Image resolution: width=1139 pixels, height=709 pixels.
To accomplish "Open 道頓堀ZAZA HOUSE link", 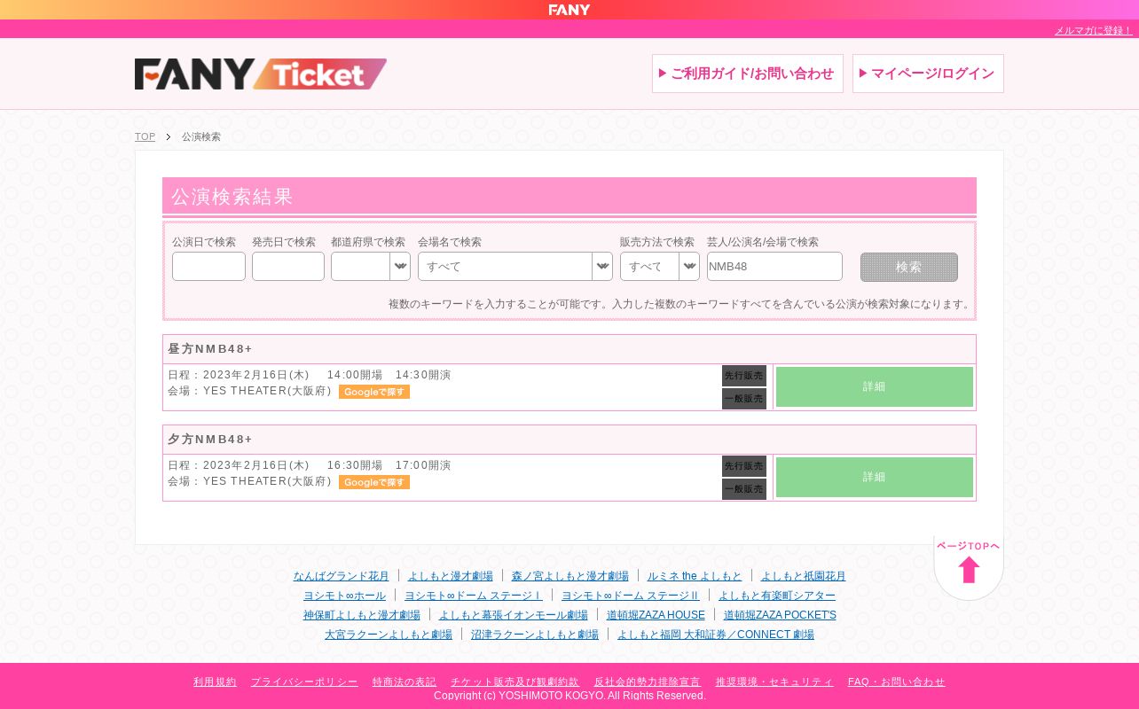I will (656, 615).
